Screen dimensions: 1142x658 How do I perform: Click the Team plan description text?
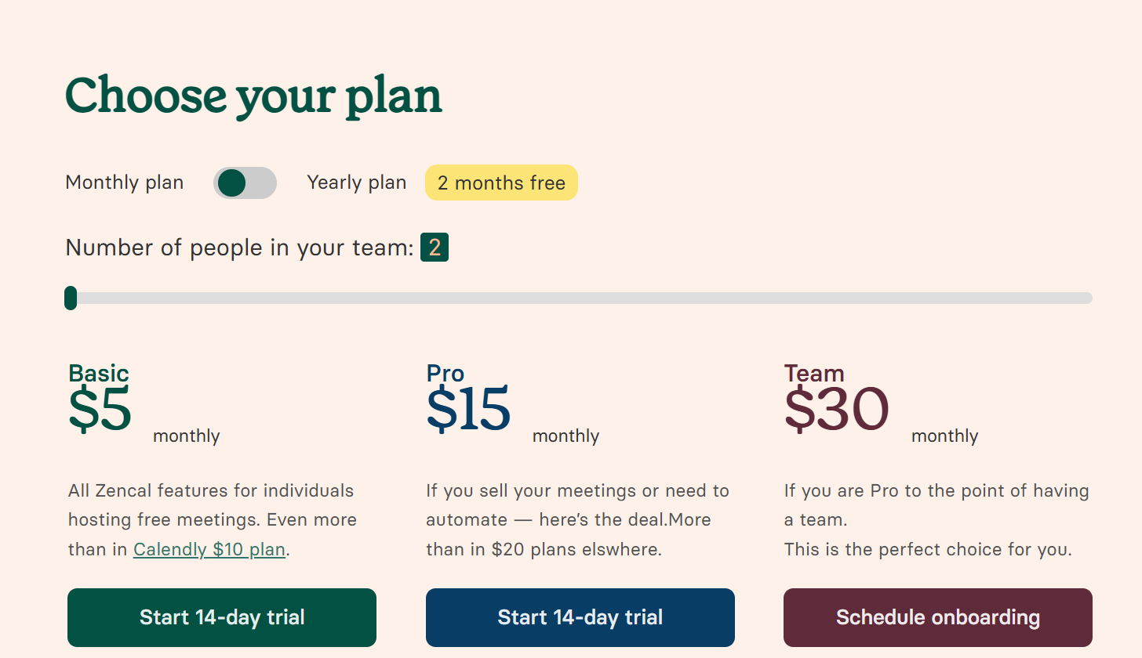click(936, 519)
